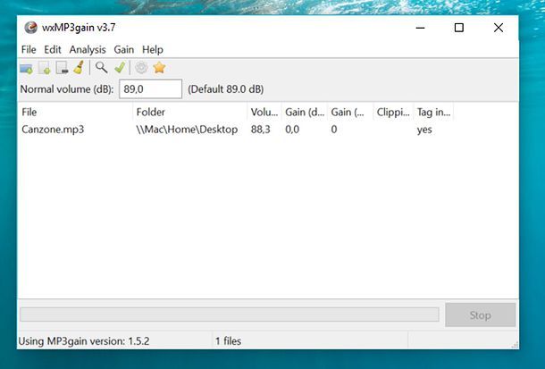Sort by Volume column header

[x=264, y=112]
